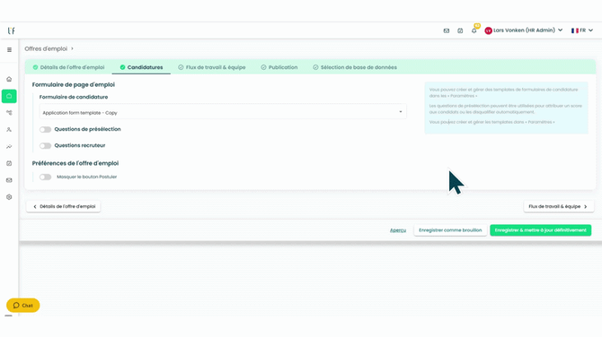Image resolution: width=602 pixels, height=337 pixels.
Task: Toggle Masquer le bouton Postuler
Action: [x=45, y=177]
